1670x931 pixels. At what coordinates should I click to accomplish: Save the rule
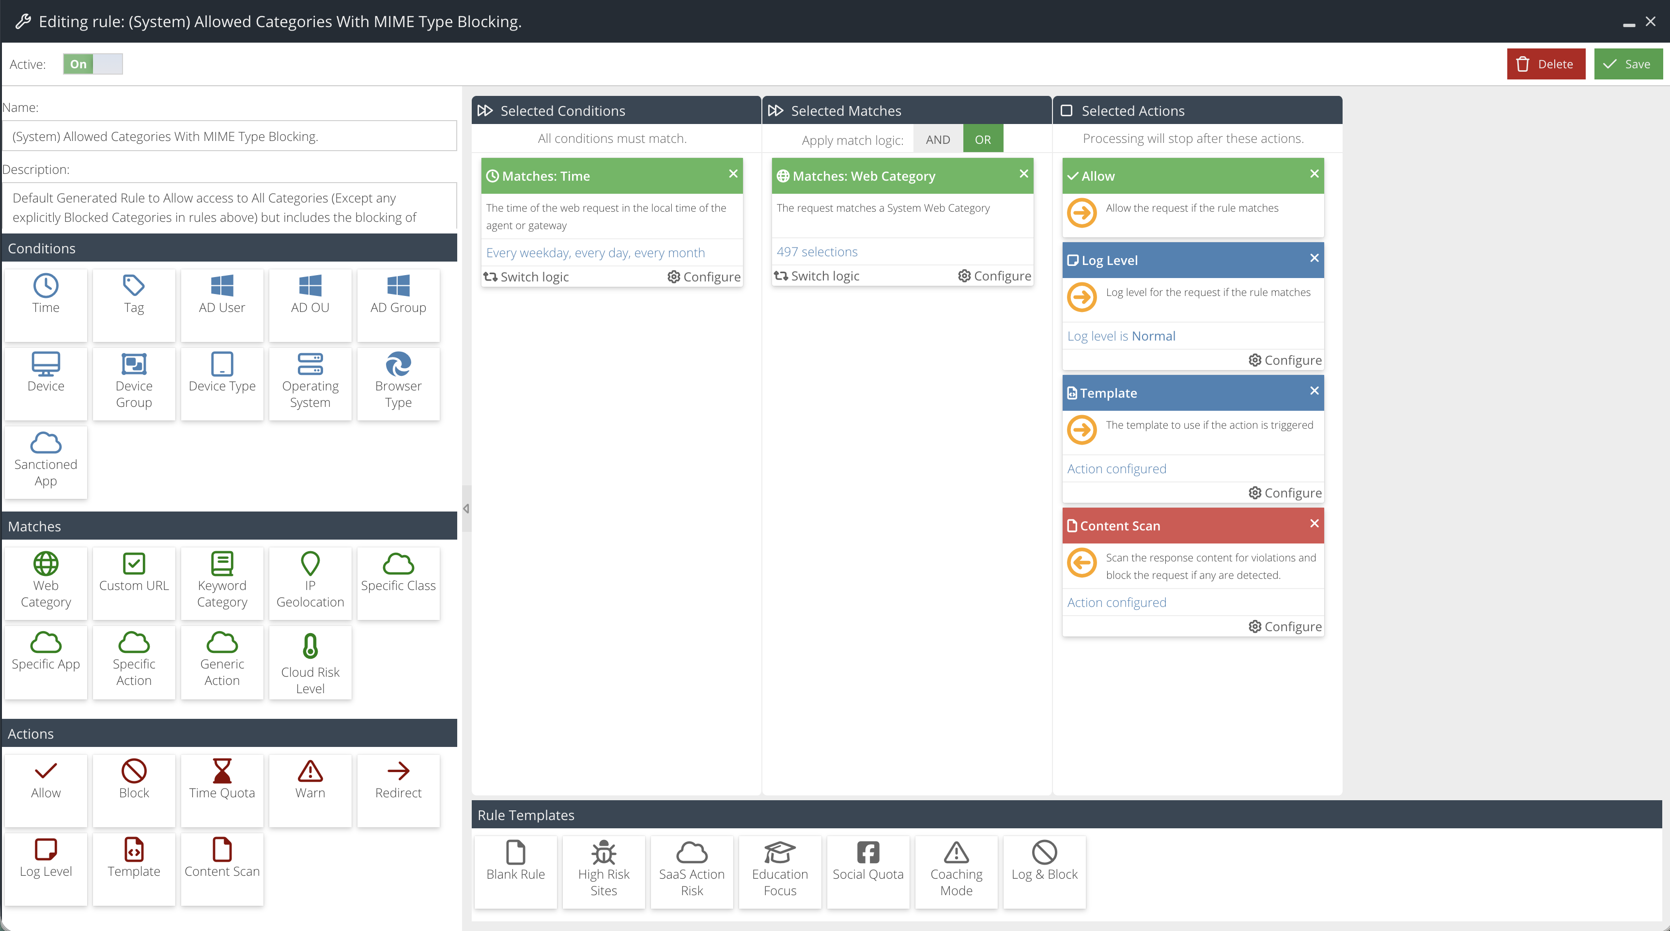pyautogui.click(x=1627, y=64)
